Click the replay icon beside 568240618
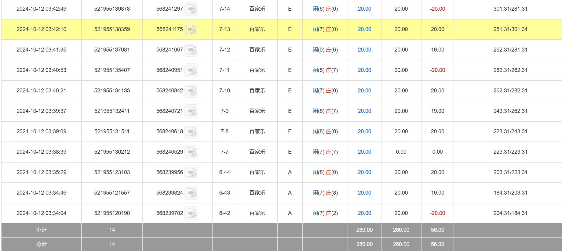Viewport: 562px width, 251px height. (x=192, y=132)
